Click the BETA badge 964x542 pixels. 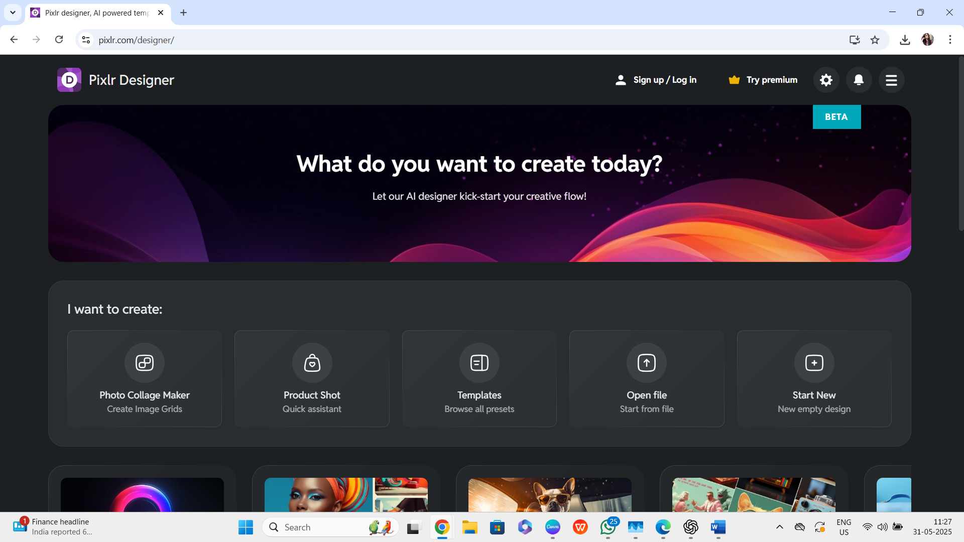[x=836, y=117]
